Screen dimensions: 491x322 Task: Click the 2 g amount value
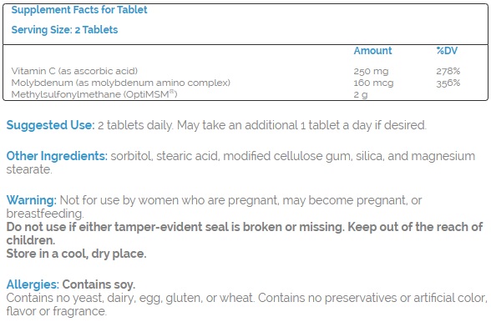tap(361, 94)
